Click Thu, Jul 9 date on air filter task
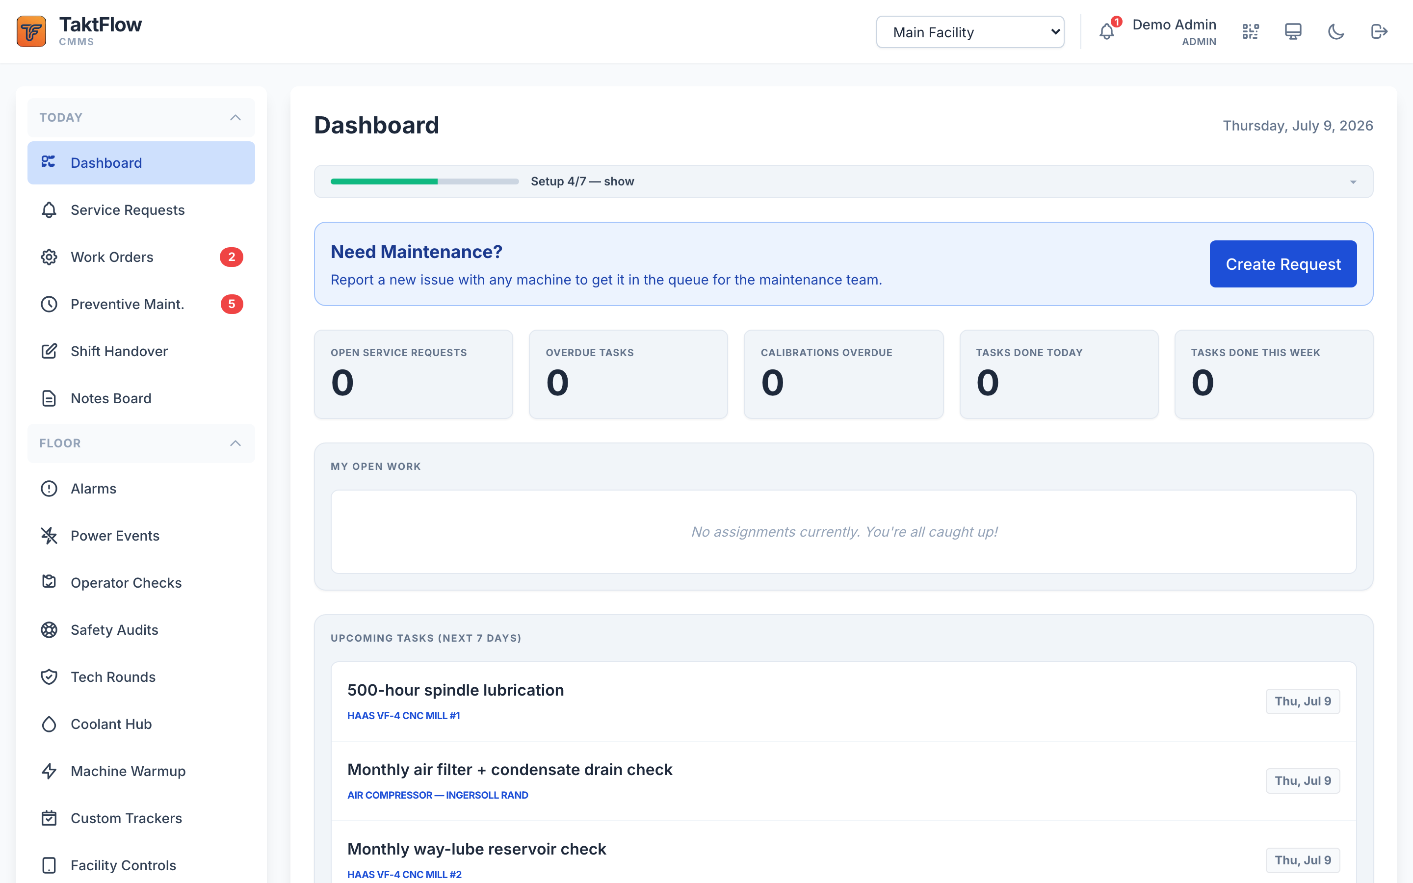The width and height of the screenshot is (1413, 883). click(1303, 781)
